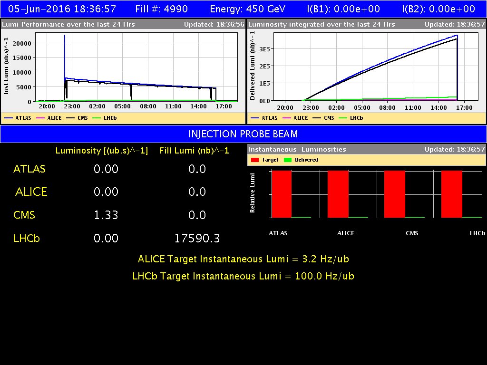Click the red CMS target bar
This screenshot has height=365, width=487.
click(x=394, y=194)
